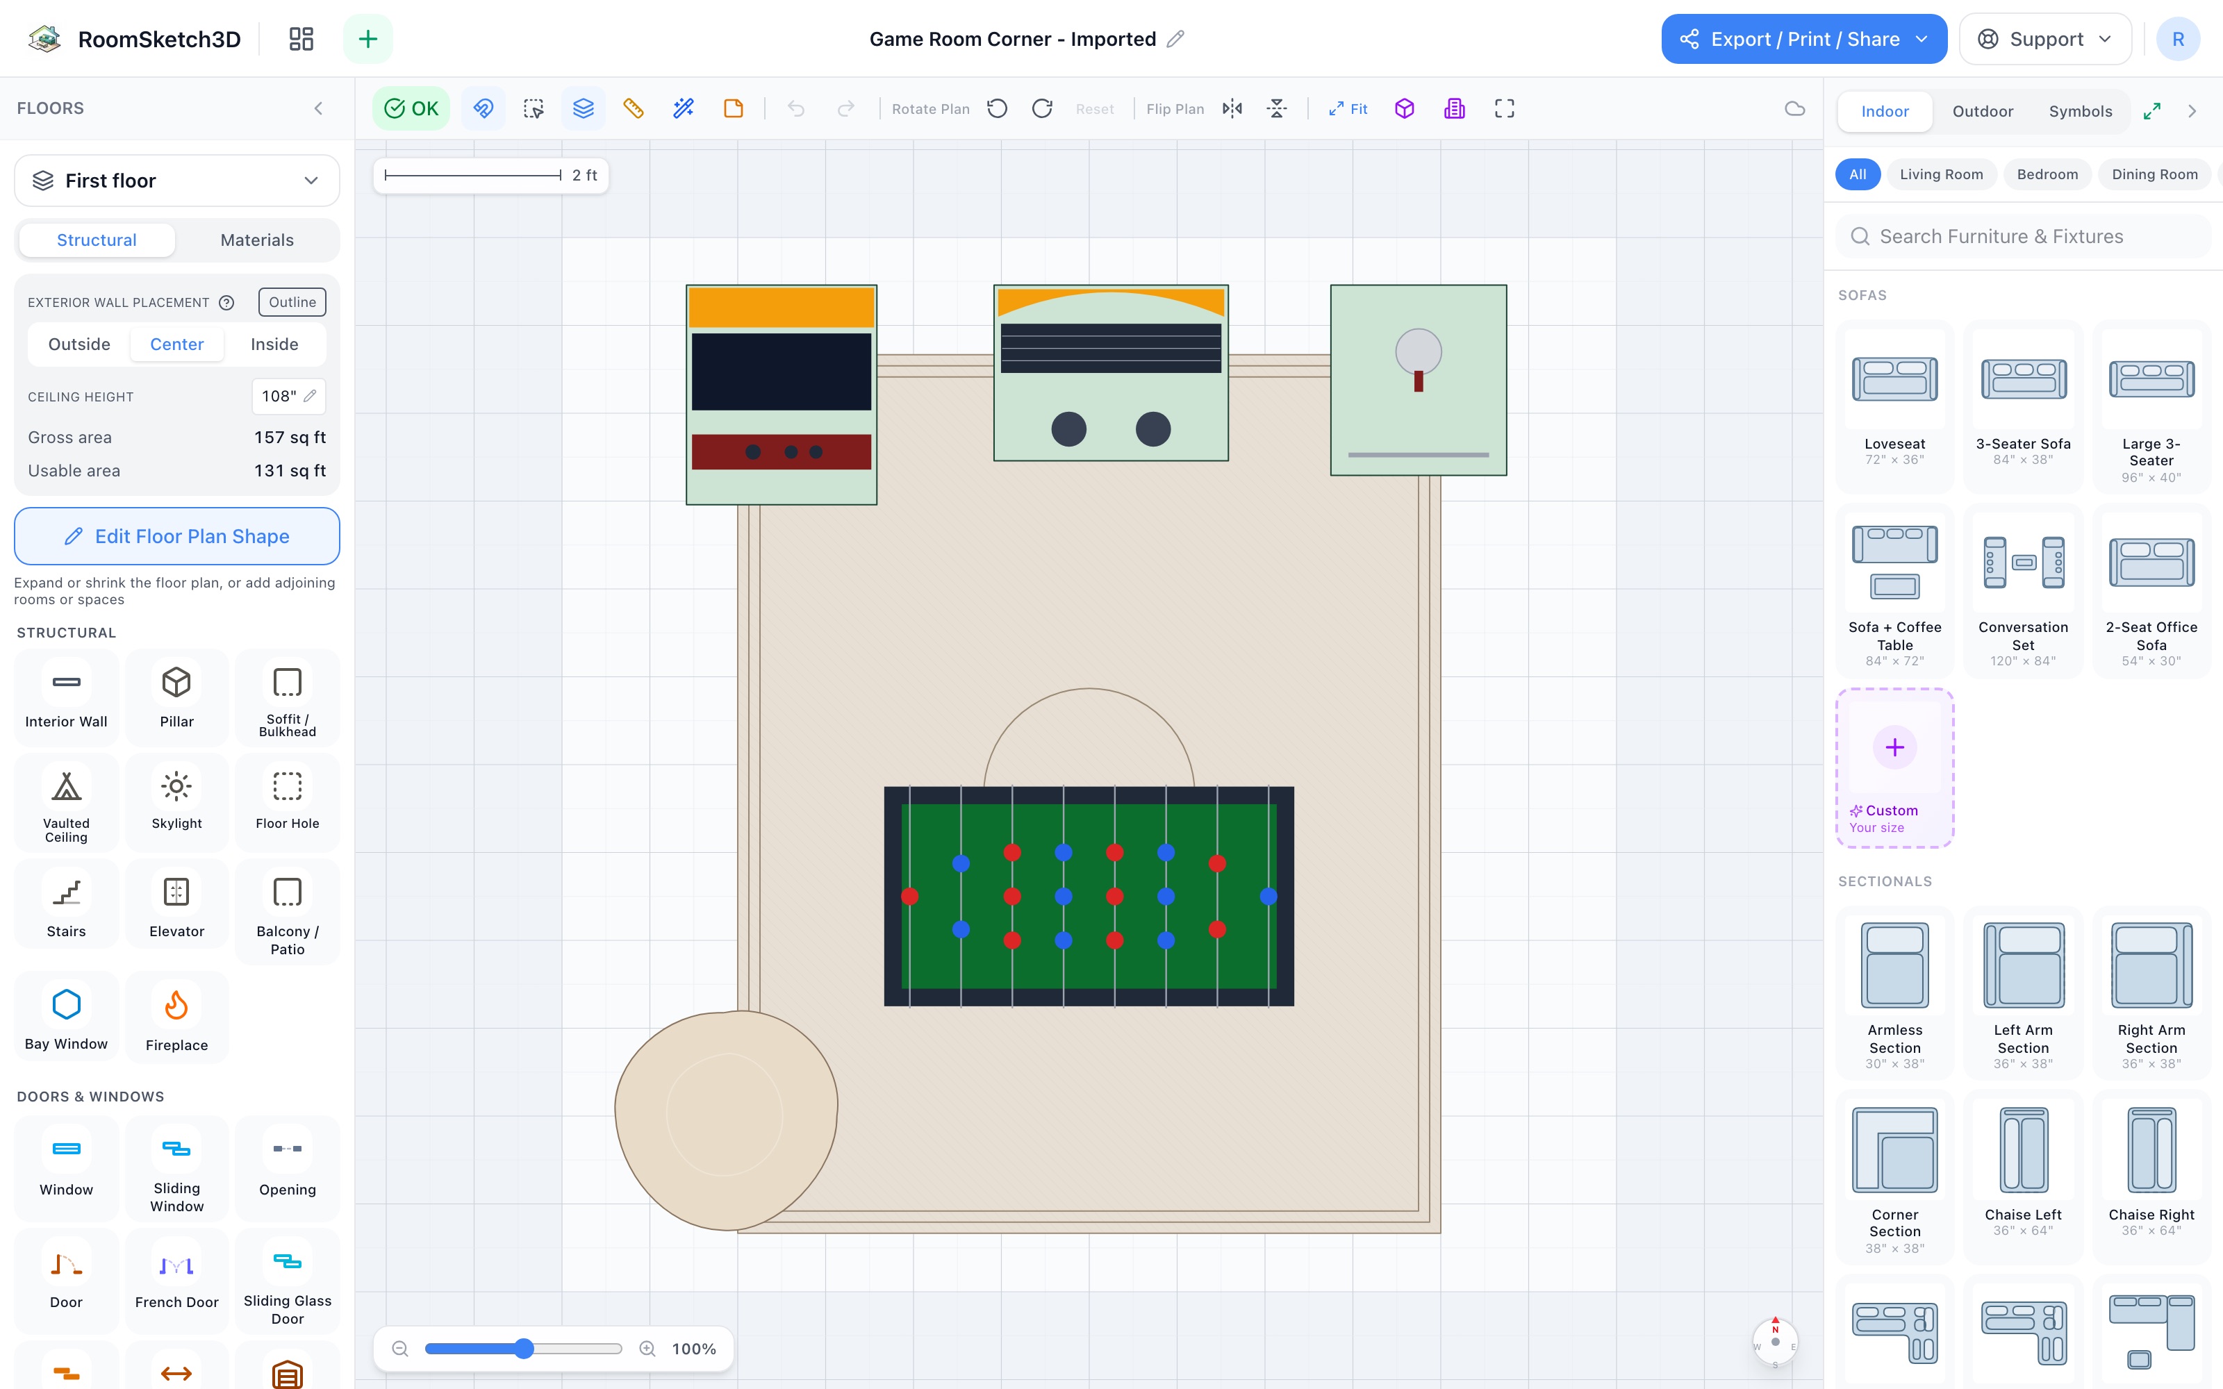Pick the Conversation Set item
The image size is (2223, 1389).
(2023, 592)
